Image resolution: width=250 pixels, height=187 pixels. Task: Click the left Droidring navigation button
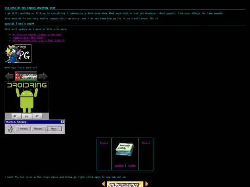tap(16, 116)
